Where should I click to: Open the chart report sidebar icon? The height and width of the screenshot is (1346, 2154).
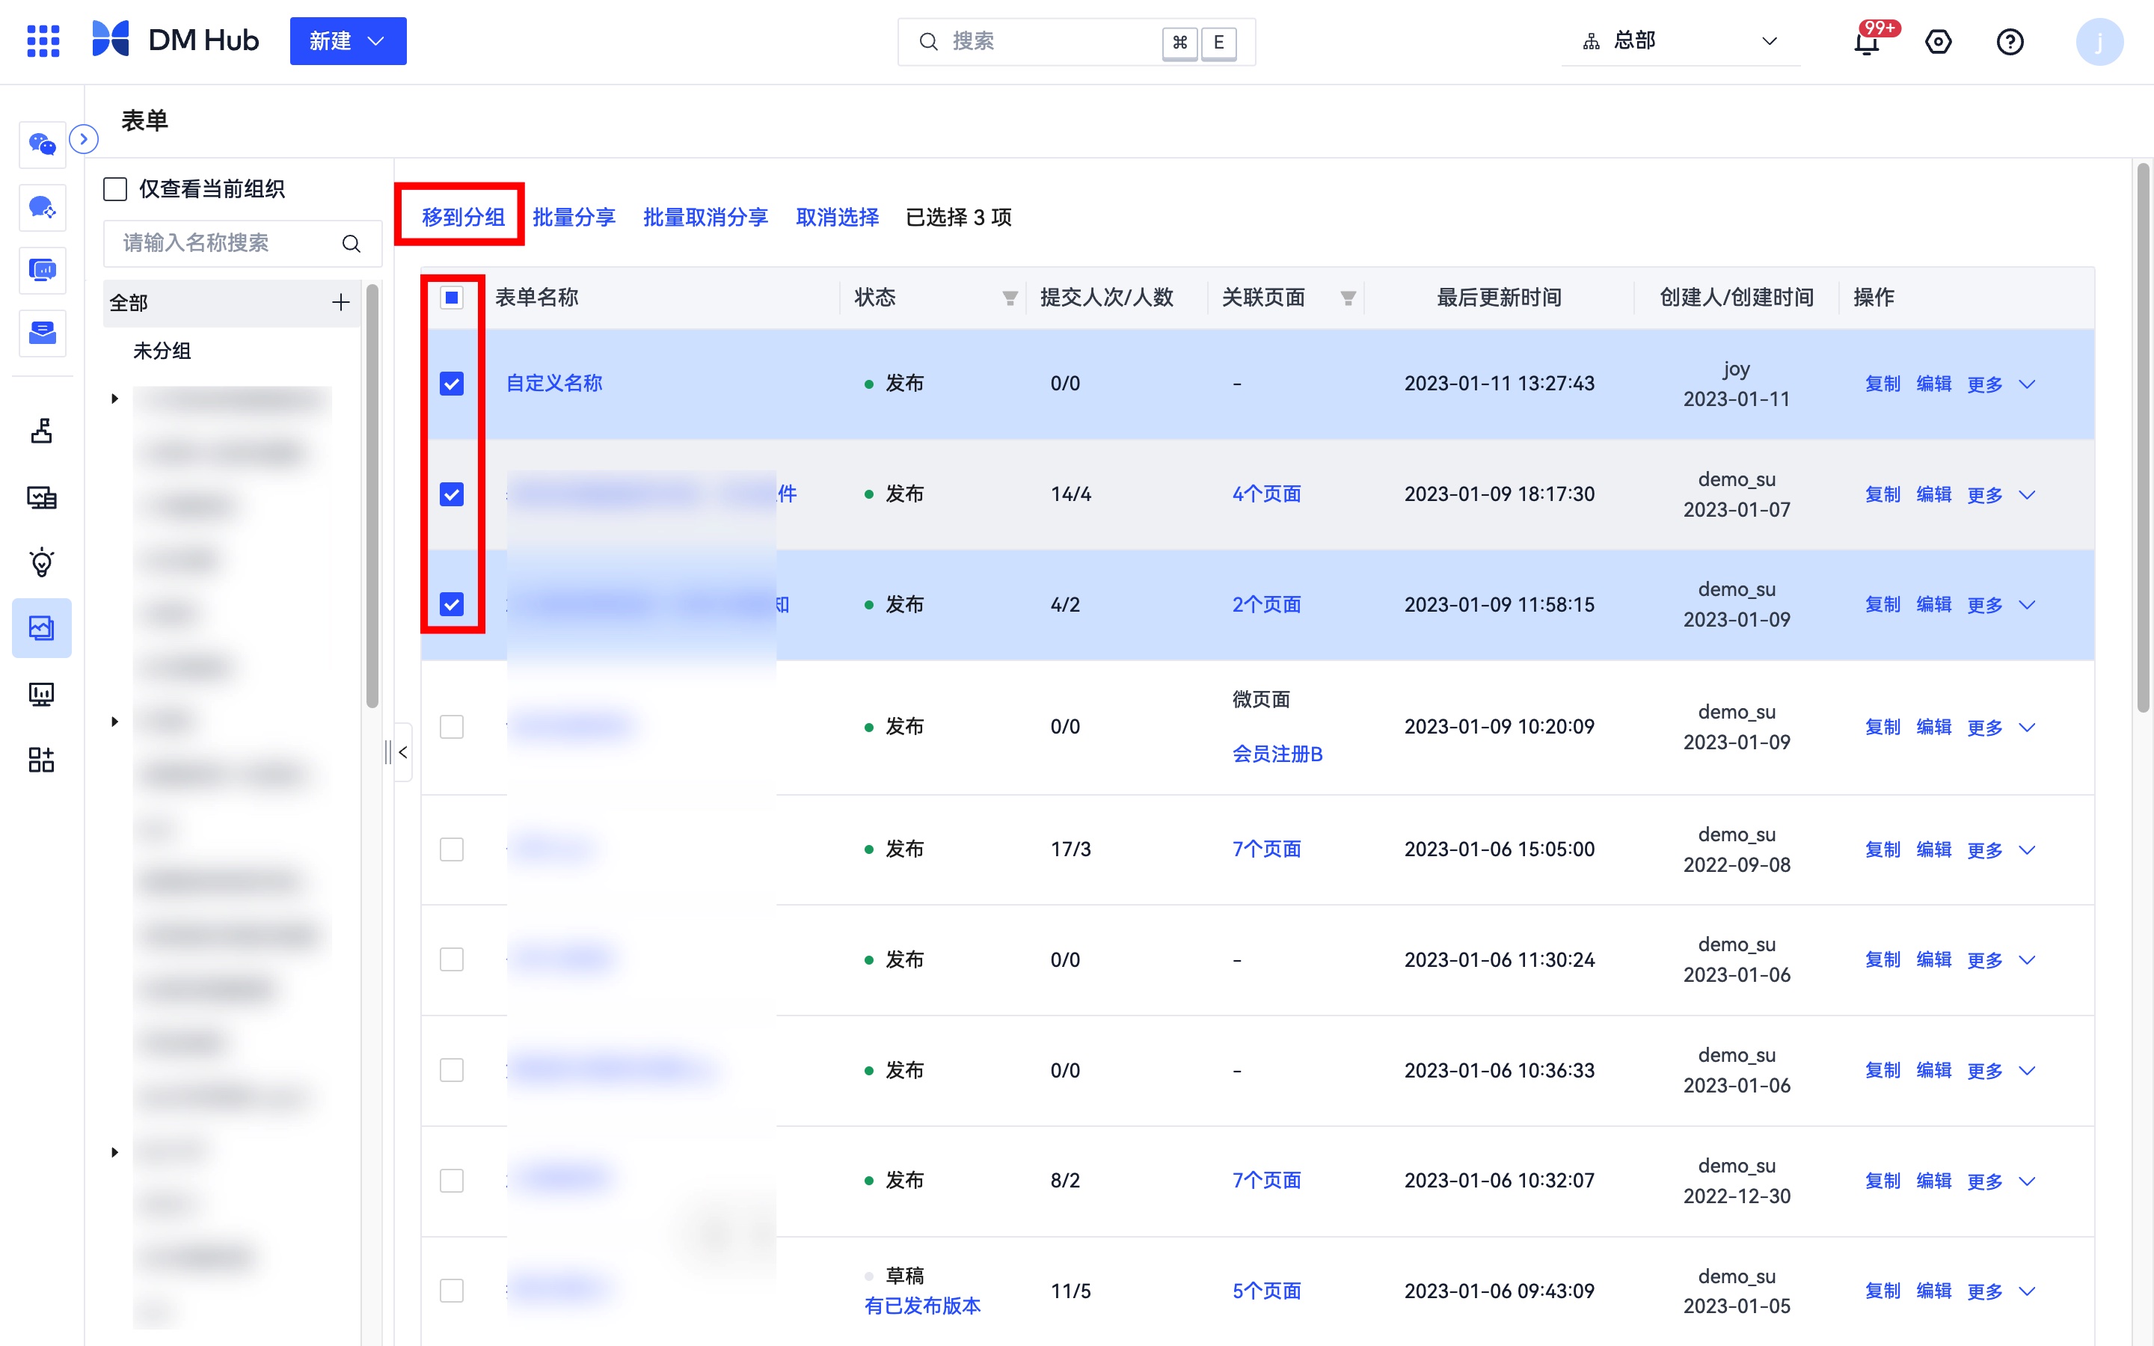tap(42, 693)
